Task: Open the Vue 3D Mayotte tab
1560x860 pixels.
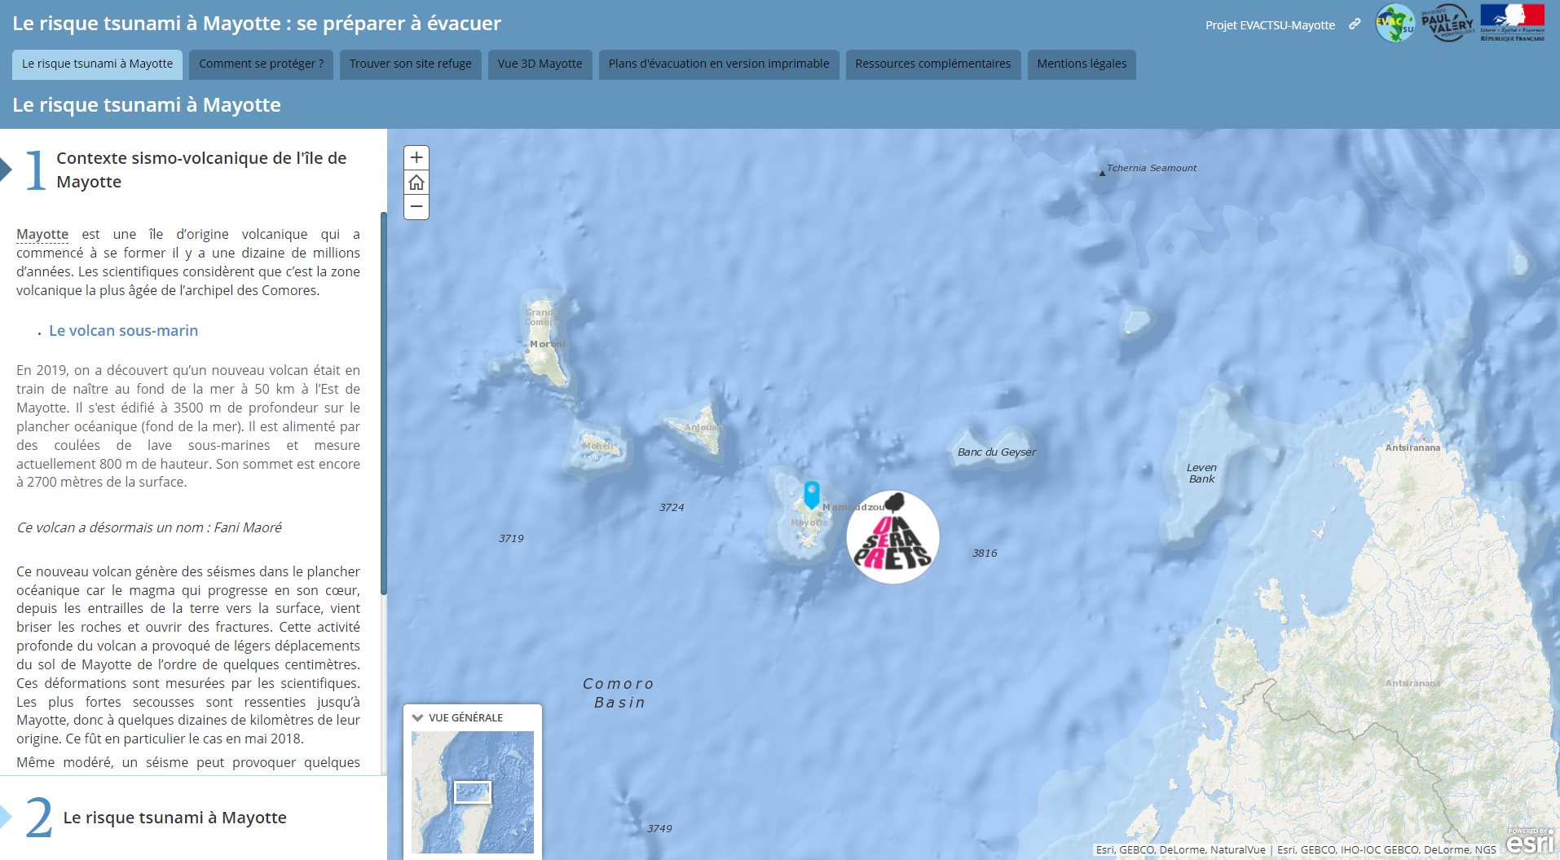Action: coord(540,64)
